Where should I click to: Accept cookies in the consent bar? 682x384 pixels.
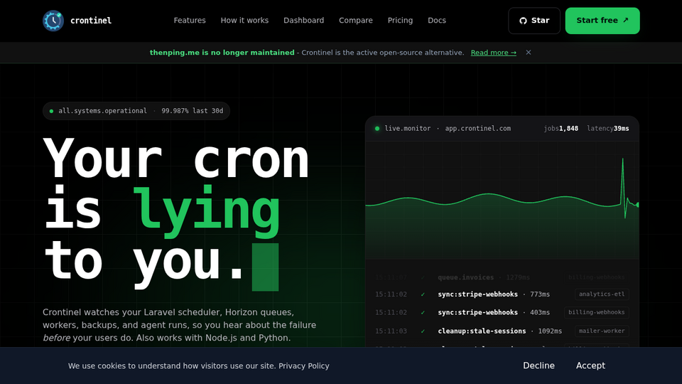tap(590, 366)
